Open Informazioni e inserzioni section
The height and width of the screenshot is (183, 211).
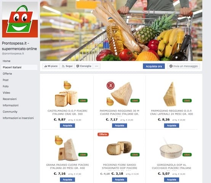pyautogui.click(x=18, y=118)
